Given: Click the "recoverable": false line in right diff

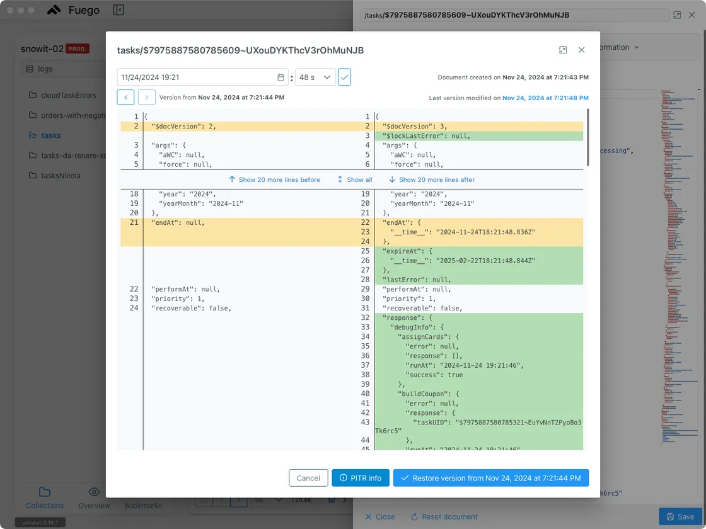Looking at the screenshot, I should tap(478, 308).
